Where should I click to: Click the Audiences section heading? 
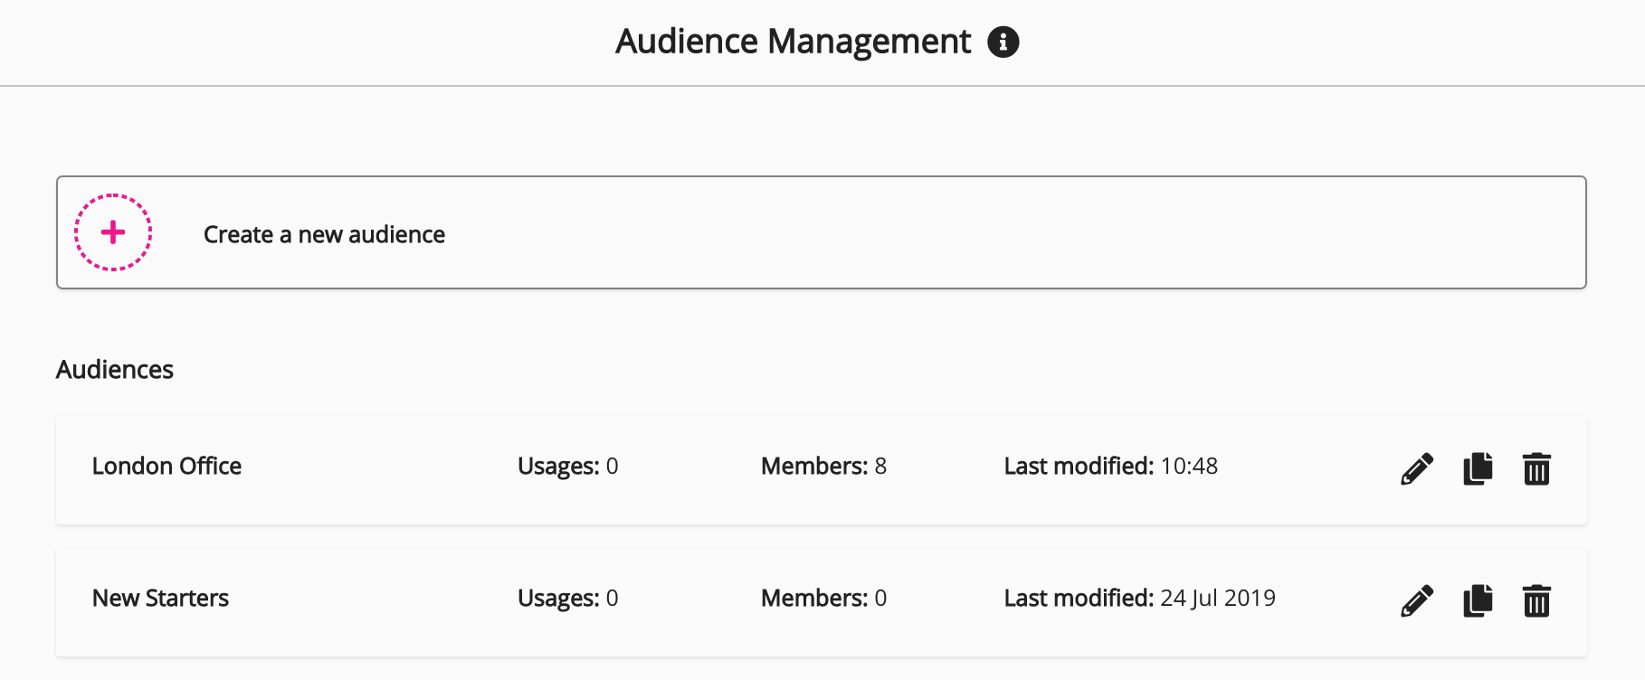[115, 369]
